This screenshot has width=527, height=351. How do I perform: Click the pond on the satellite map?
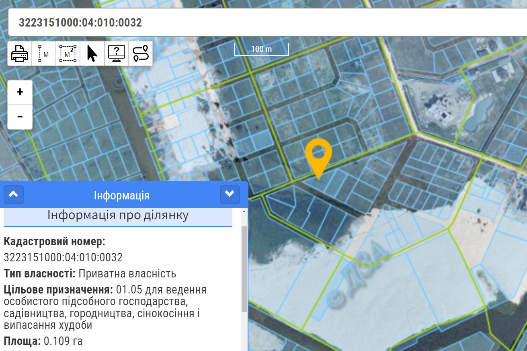click(x=478, y=114)
